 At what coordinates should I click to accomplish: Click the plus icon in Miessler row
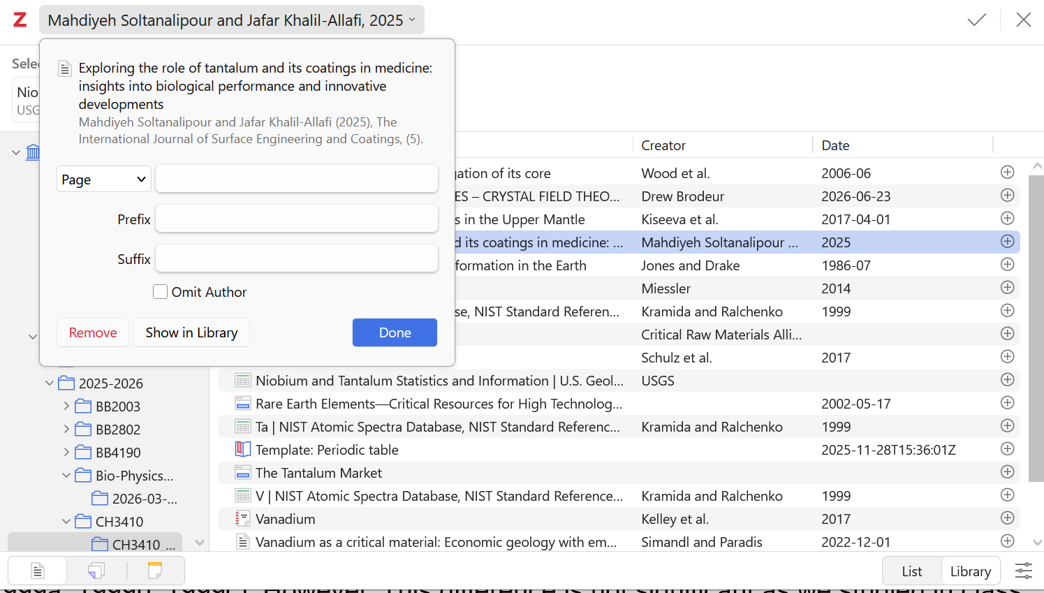tap(1007, 287)
